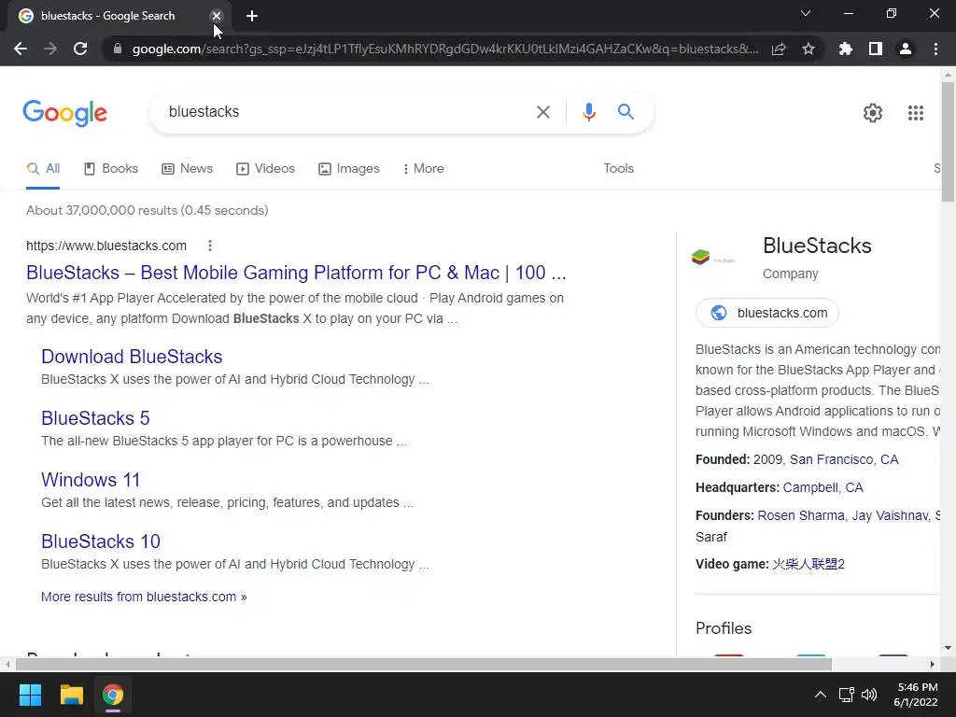956x717 pixels.
Task: Start voice search with microphone
Action: (588, 112)
